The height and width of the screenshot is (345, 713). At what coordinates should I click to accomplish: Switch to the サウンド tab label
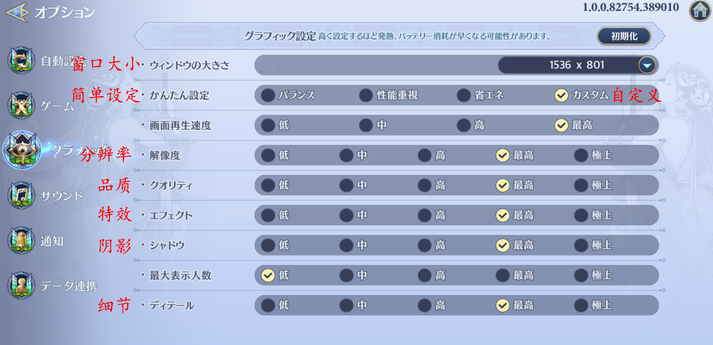(62, 196)
